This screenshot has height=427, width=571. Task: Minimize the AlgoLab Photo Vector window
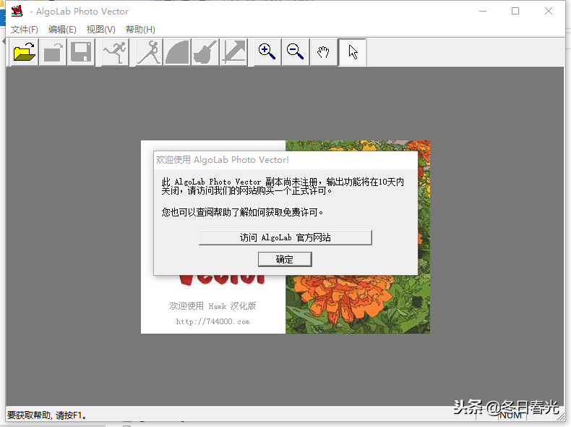pyautogui.click(x=483, y=11)
